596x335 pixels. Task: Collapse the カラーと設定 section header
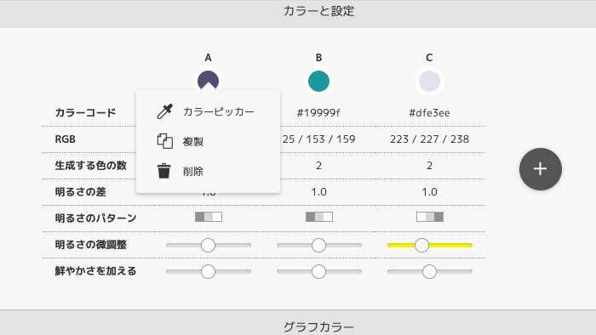(x=298, y=13)
